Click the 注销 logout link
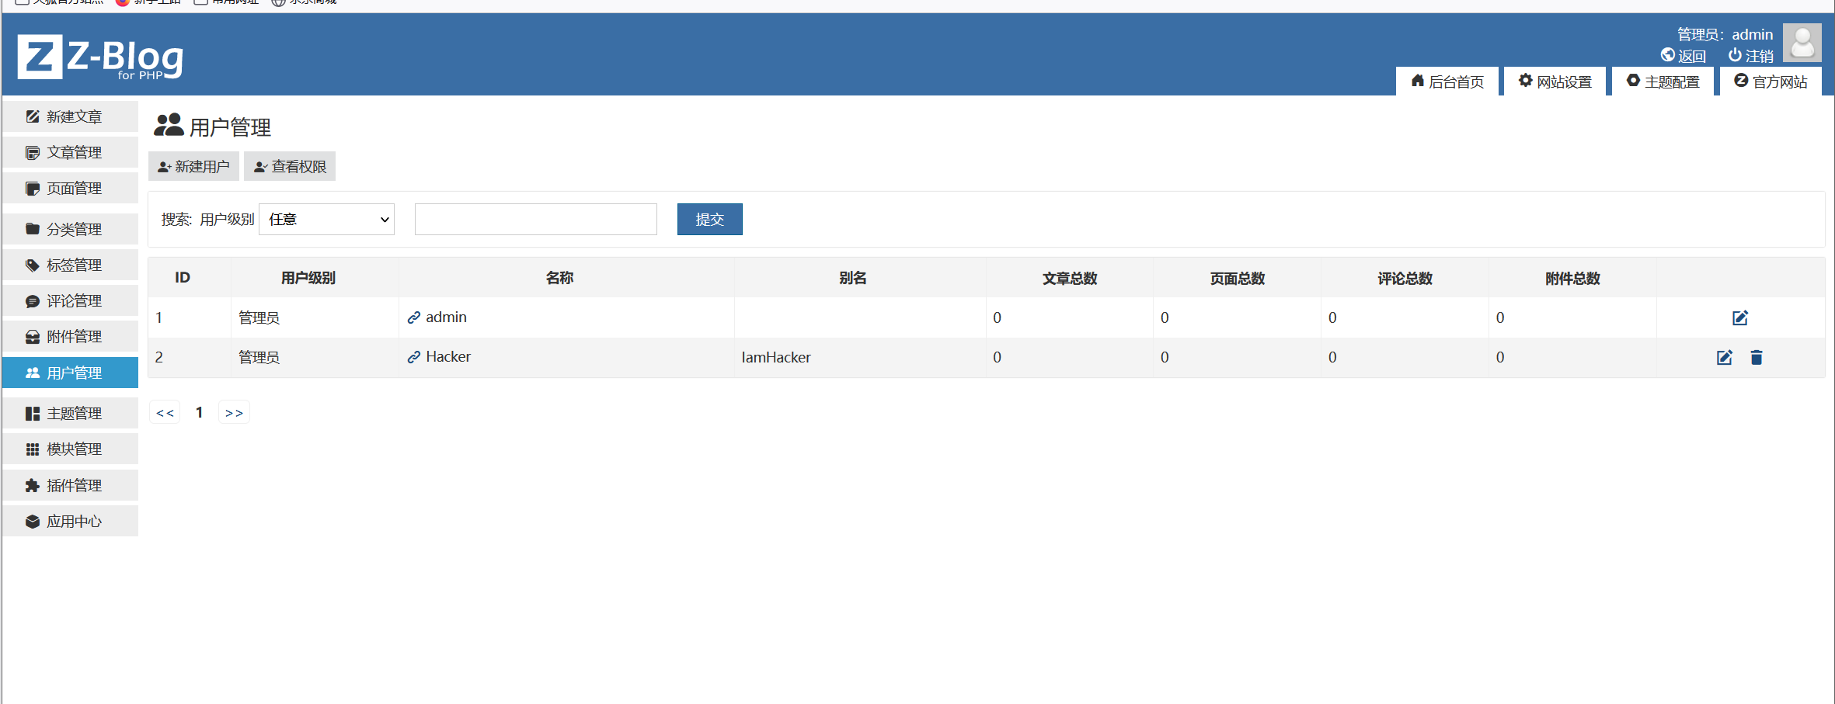1835x704 pixels. coord(1751,56)
